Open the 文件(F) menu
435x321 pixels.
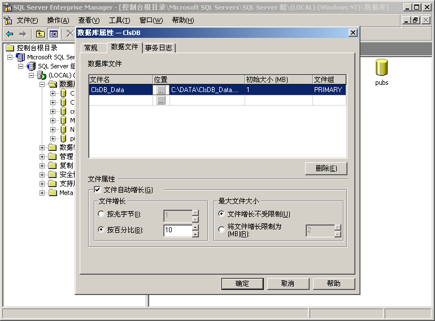click(x=27, y=20)
